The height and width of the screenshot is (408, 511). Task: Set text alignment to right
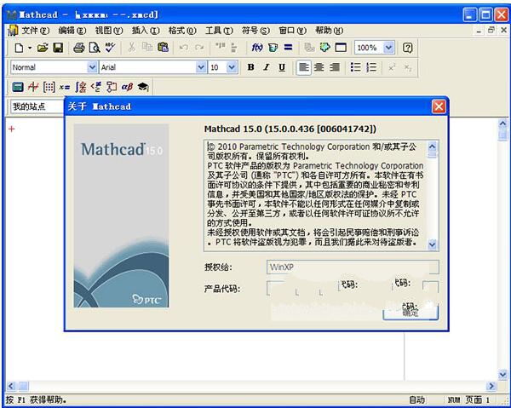tap(335, 67)
